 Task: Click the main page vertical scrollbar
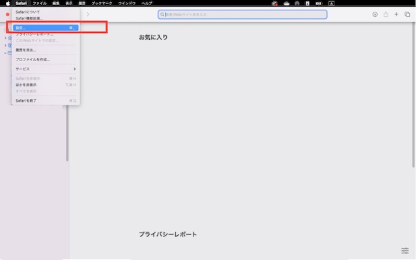pyautogui.click(x=413, y=95)
